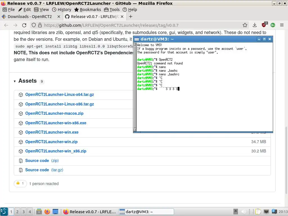
Task: Click the '1 person reacted' text
Action: 44,184
